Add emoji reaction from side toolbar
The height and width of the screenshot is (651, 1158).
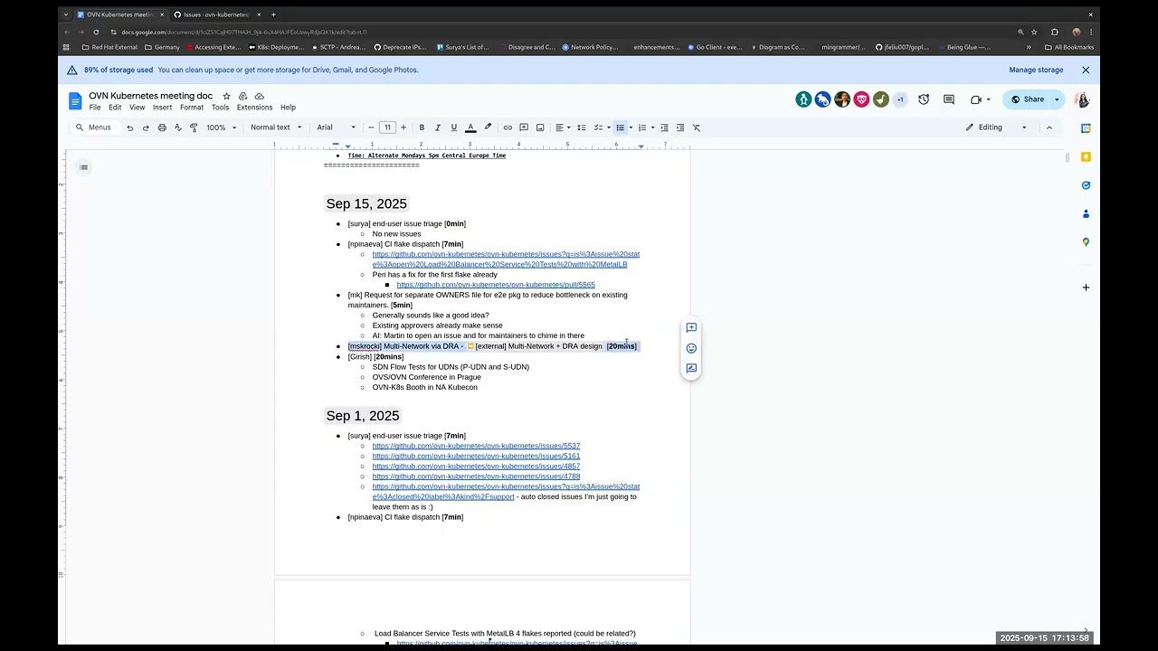click(x=691, y=348)
